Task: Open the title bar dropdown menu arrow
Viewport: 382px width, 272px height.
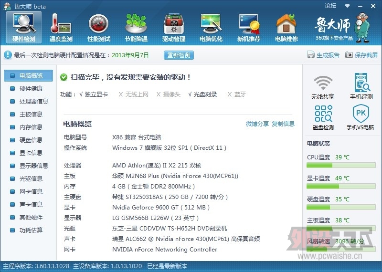Action: (x=347, y=6)
